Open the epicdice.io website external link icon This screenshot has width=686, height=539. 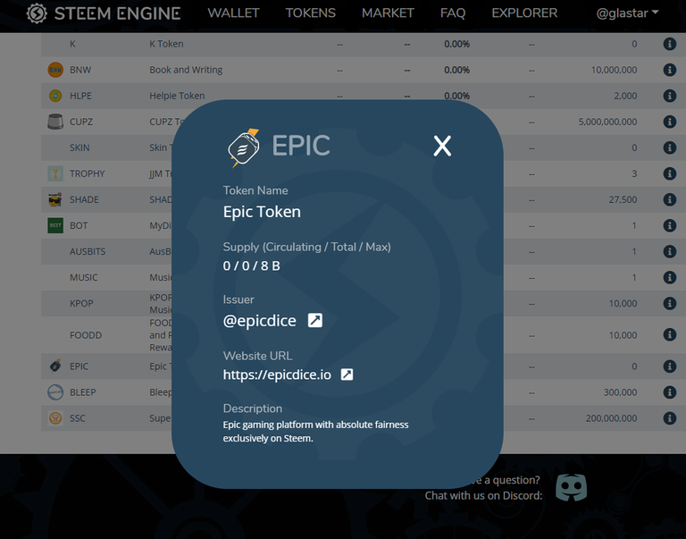(x=347, y=375)
